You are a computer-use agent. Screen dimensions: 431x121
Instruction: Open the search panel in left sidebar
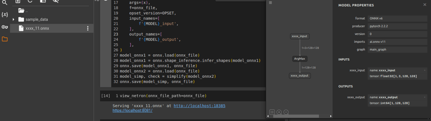[x=4, y=2]
